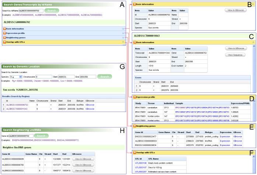Expand Basic information using chevron at right in panel A
Screen dimensions: 257x175
[x=123, y=29]
